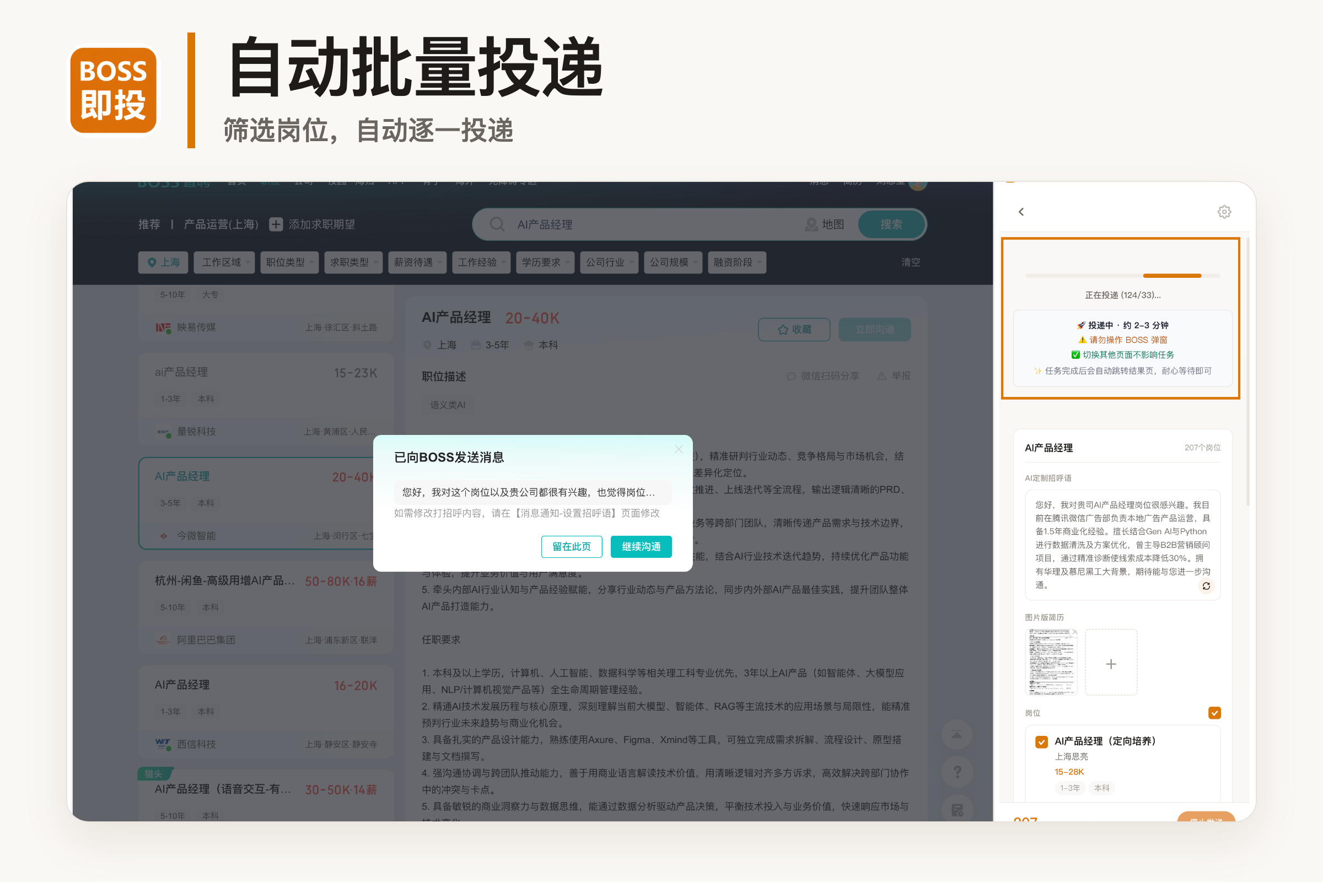Expand the 融资阶段 filter dropdown
The height and width of the screenshot is (882, 1323).
pyautogui.click(x=737, y=262)
